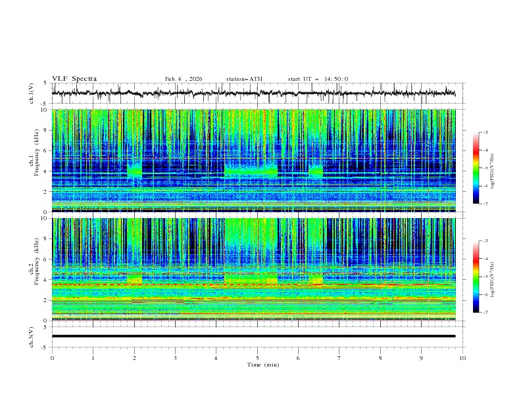The image size is (521, 402).
Task: Click the "-7" label on ch.1 colorbar
Action: click(x=485, y=204)
